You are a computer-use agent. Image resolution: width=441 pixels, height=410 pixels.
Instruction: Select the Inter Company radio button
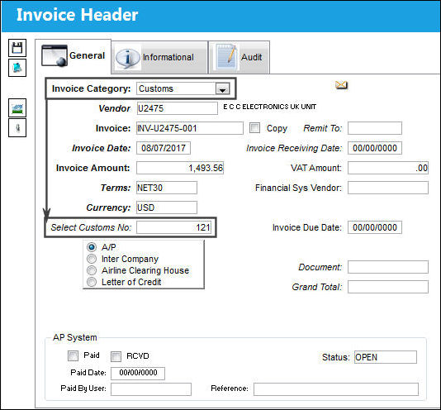click(92, 259)
